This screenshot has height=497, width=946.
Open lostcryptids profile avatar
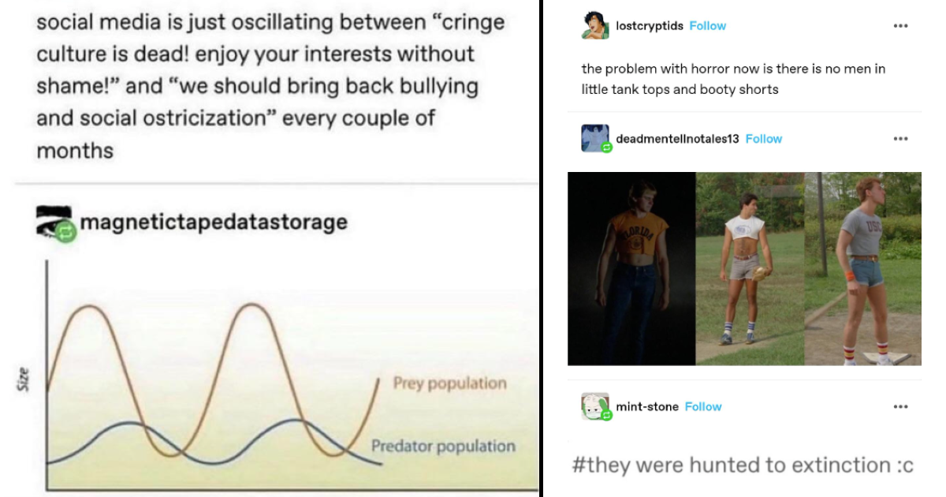(x=594, y=26)
